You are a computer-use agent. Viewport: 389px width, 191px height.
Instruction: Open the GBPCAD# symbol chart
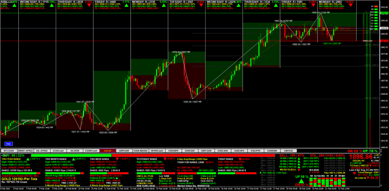[206, 151]
